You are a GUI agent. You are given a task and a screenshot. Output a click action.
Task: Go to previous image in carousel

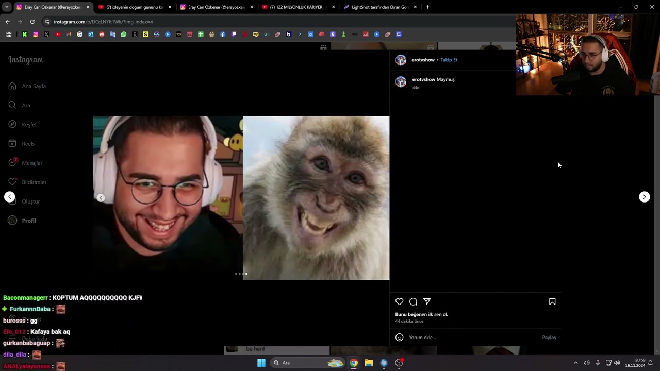point(101,198)
